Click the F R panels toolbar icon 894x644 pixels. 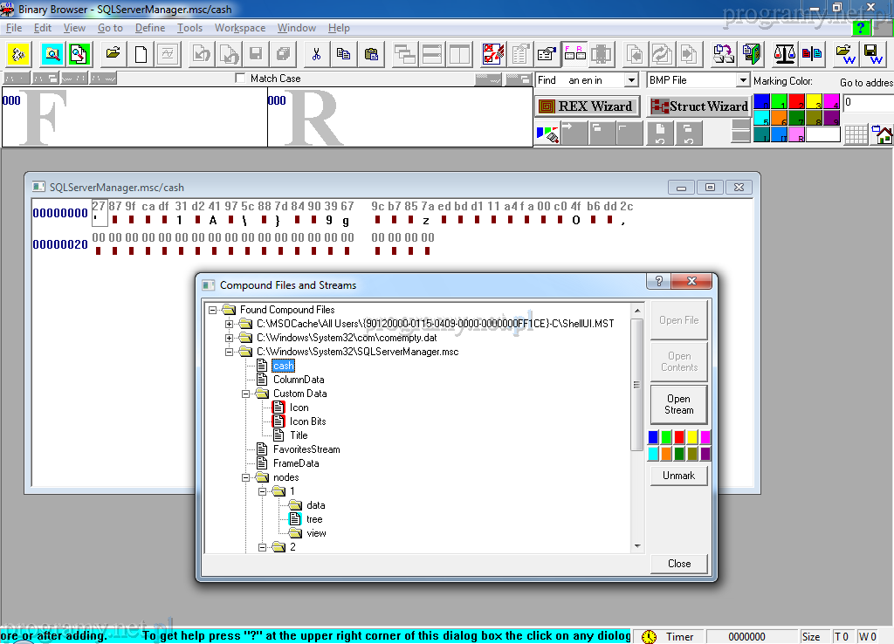(574, 54)
